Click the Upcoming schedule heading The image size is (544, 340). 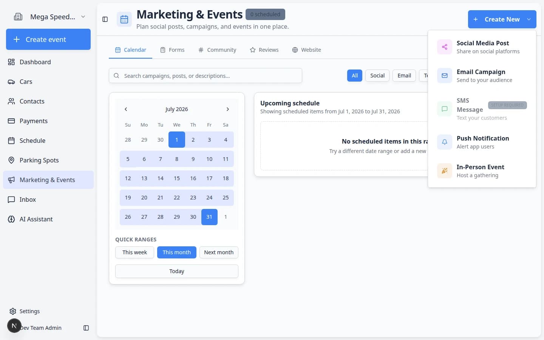290,103
